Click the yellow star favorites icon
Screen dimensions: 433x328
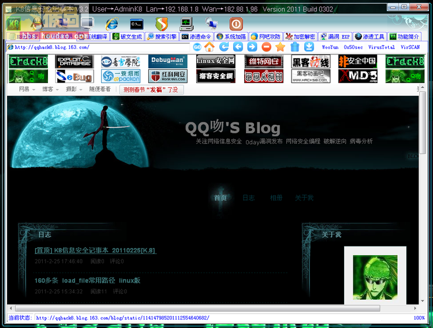click(280, 47)
